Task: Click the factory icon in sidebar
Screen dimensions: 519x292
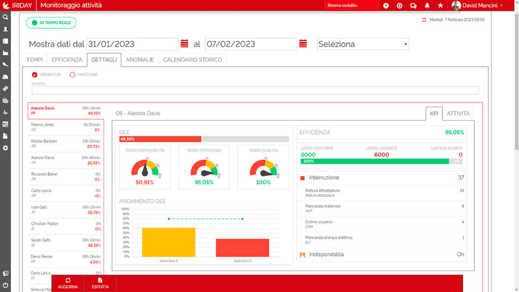Action: pyautogui.click(x=6, y=53)
